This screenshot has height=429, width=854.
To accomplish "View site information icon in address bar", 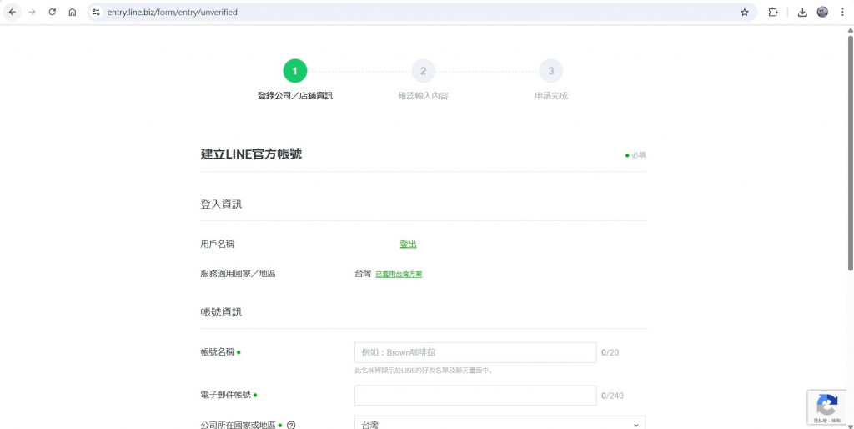I will pos(97,12).
